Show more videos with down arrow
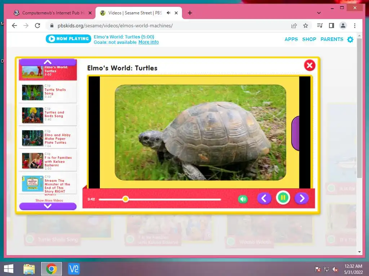This screenshot has height=276, width=369. point(48,206)
